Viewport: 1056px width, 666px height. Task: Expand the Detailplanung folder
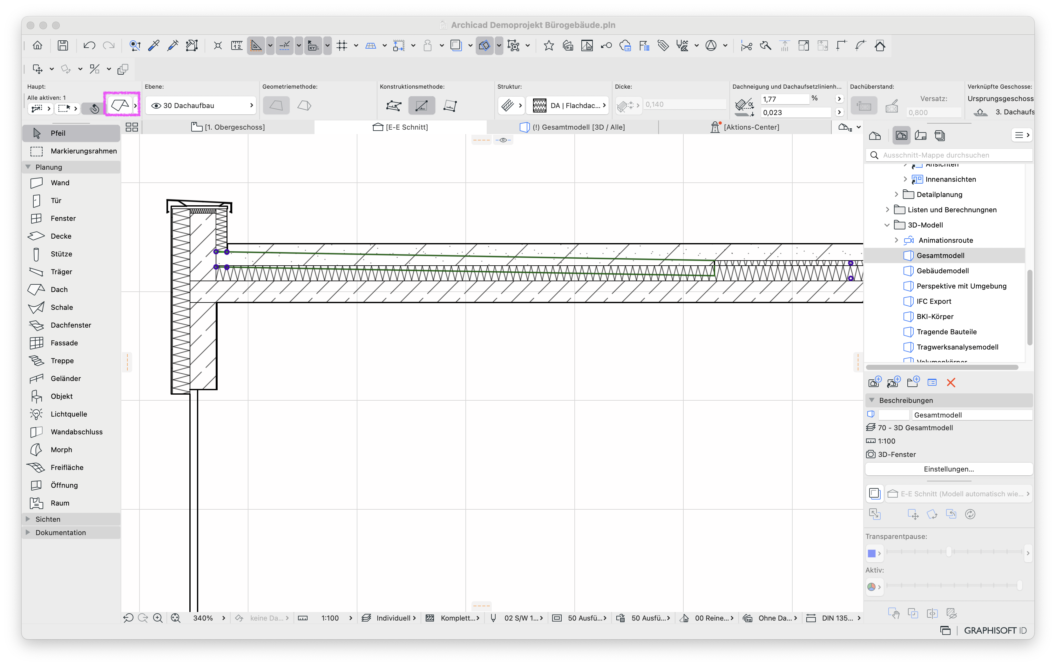[897, 194]
